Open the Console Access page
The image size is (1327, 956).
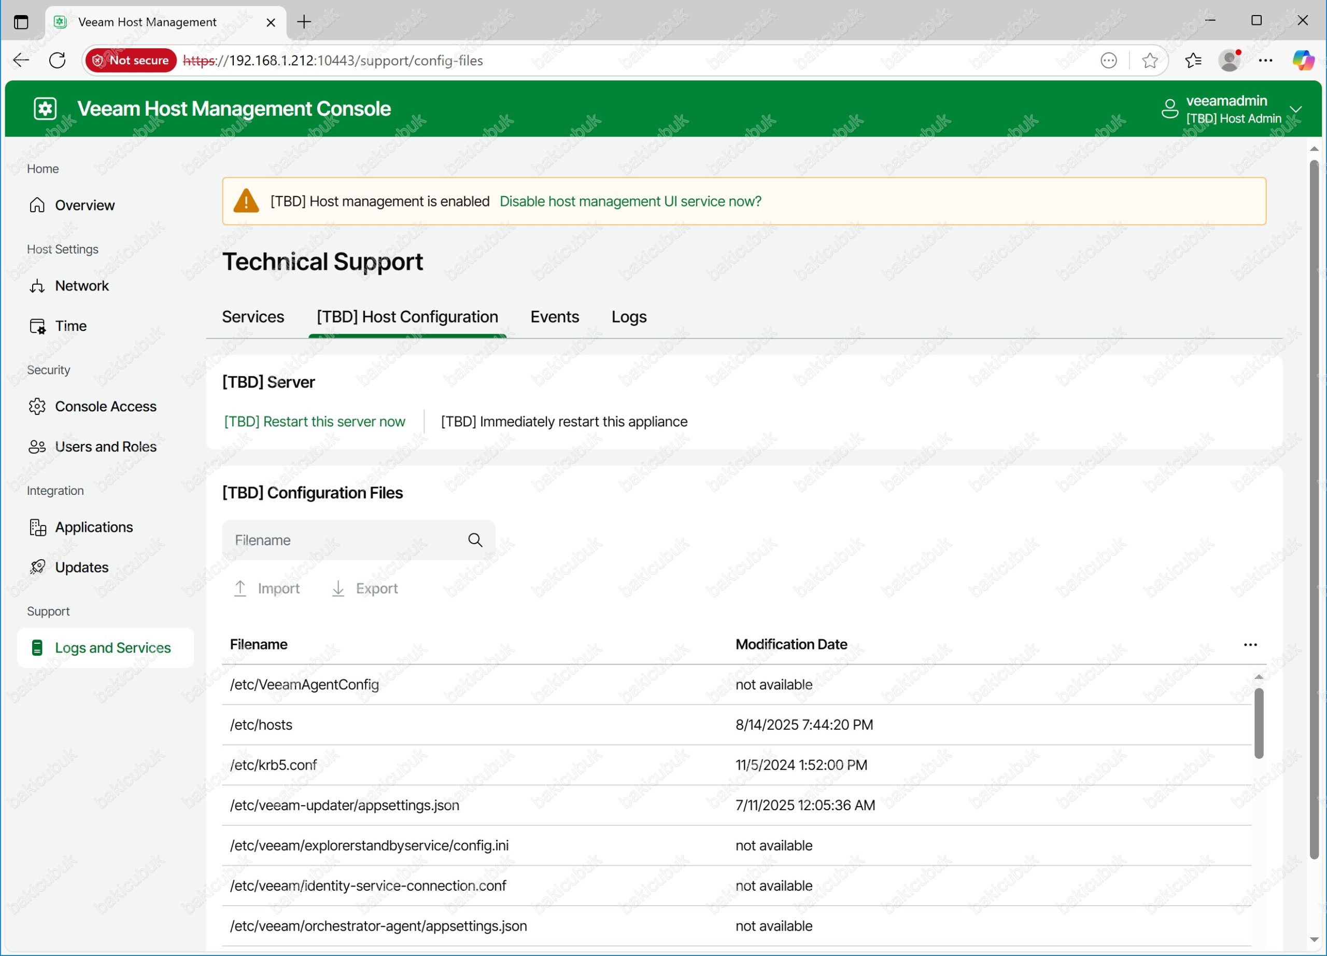[x=106, y=406]
